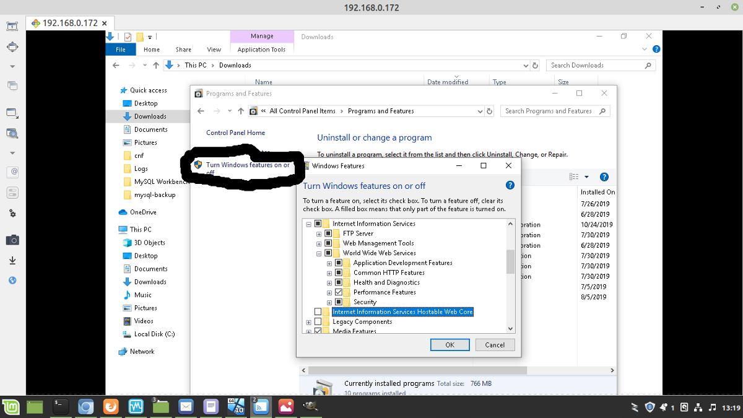Open View ribbon tab in File Explorer
743x418 pixels.
click(214, 50)
